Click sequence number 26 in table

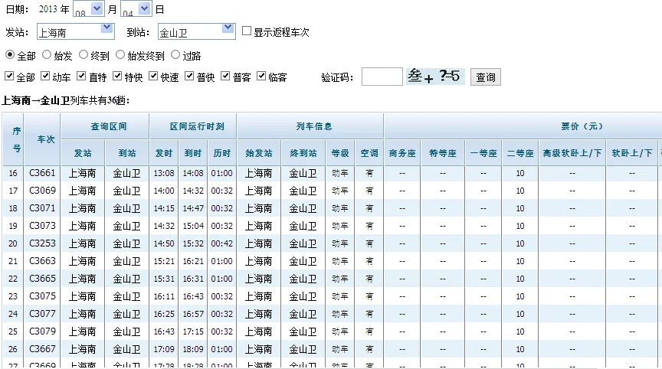tap(13, 349)
